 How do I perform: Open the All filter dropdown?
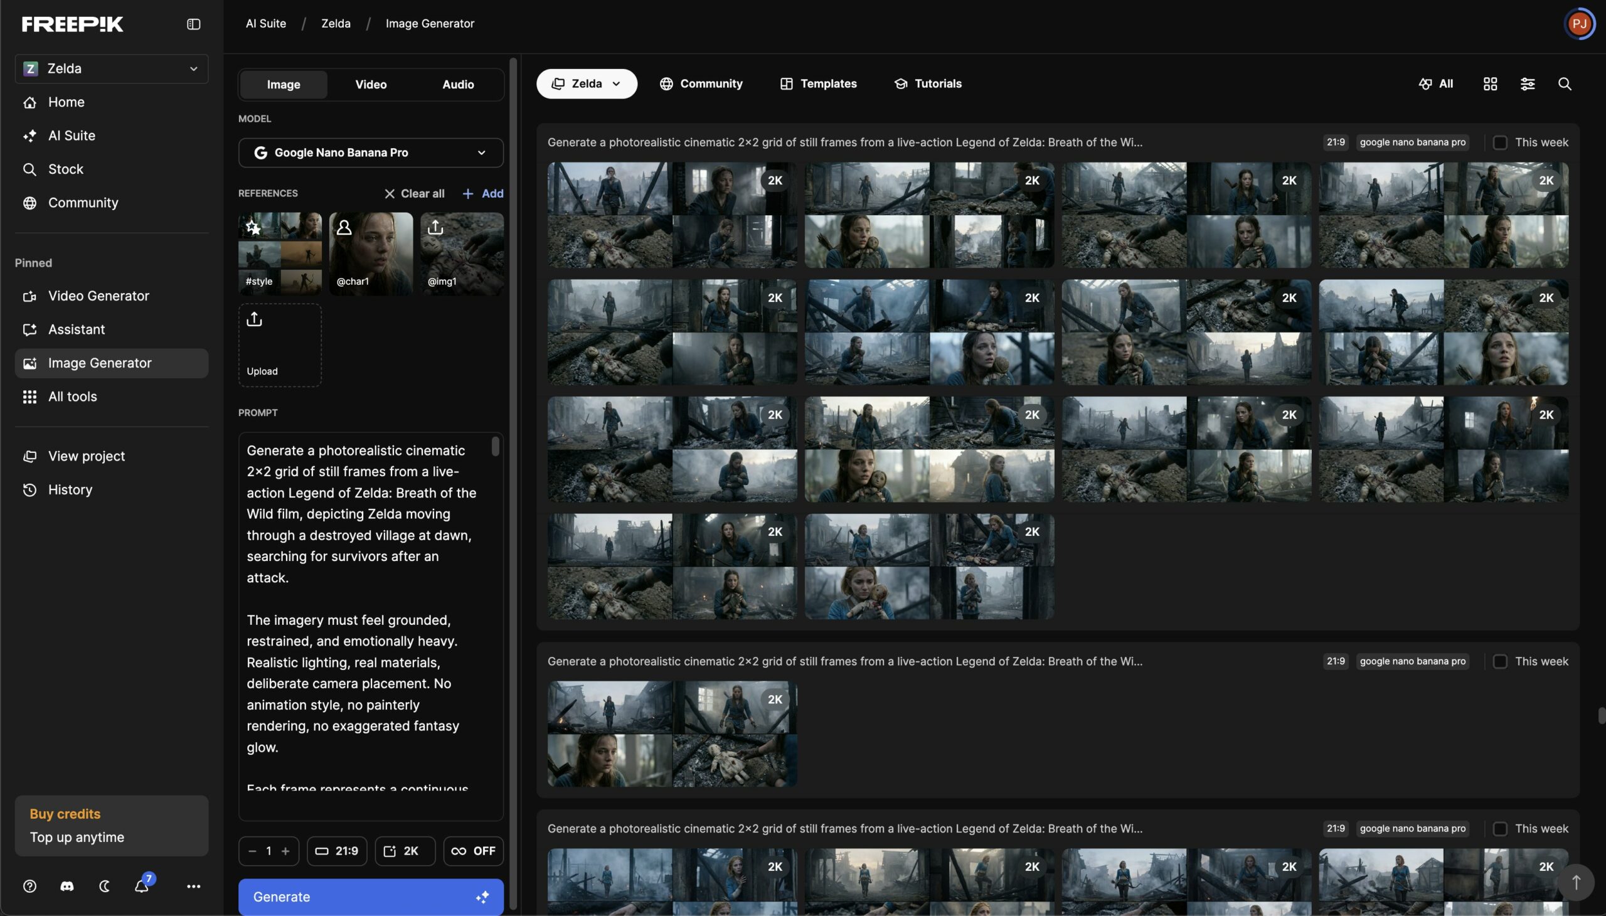click(x=1435, y=83)
